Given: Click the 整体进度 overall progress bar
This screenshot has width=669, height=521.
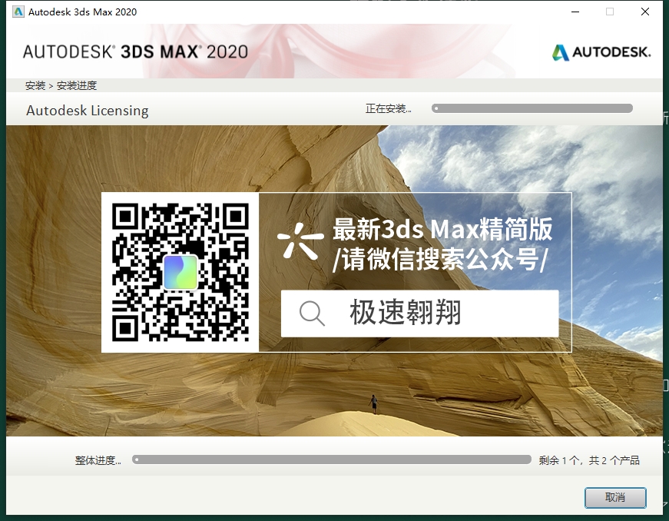Looking at the screenshot, I should click(332, 460).
